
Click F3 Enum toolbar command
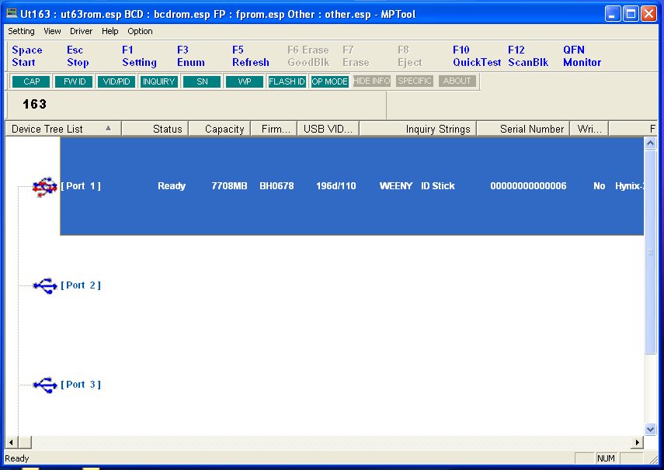(x=191, y=56)
